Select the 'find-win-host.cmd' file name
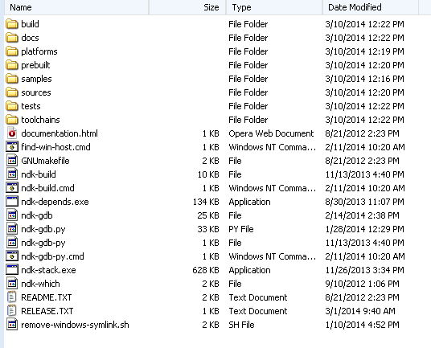Image resolution: width=431 pixels, height=348 pixels. (55, 147)
